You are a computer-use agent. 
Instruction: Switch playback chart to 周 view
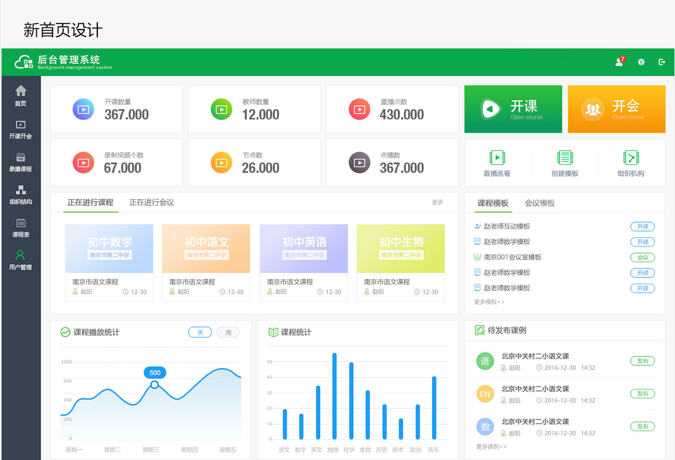(227, 332)
